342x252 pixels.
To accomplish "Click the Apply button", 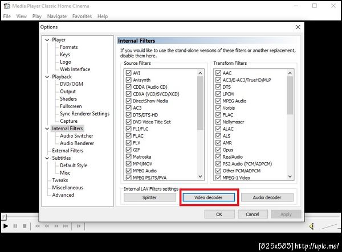I will [x=286, y=214].
